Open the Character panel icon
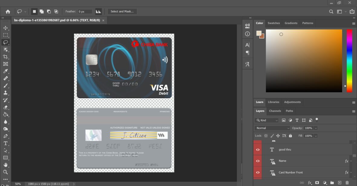The image size is (357, 186). 247,45
